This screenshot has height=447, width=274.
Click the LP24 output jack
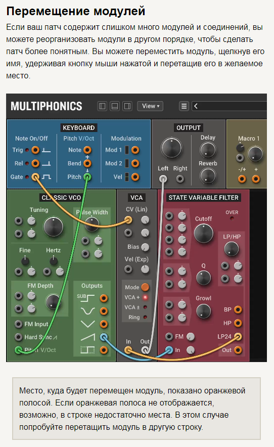238,336
